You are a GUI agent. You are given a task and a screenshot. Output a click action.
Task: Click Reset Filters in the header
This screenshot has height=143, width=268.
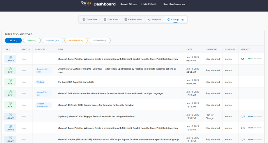pyautogui.click(x=129, y=4)
